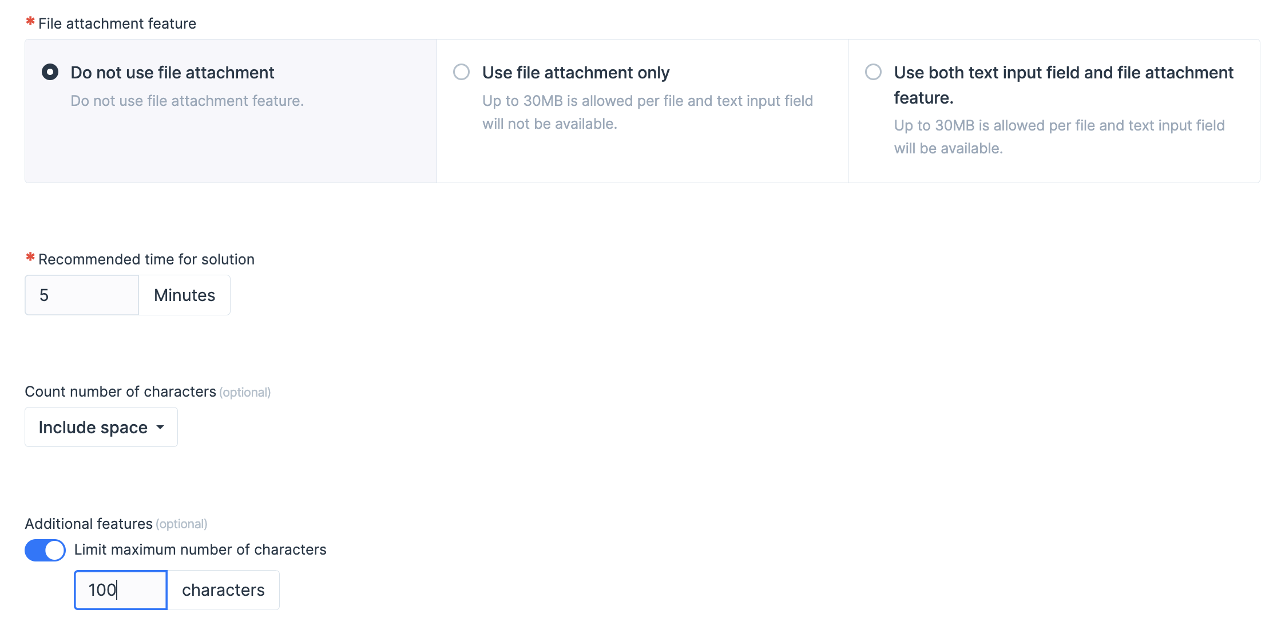Click the 'Use file attachment only' heading text

click(x=576, y=73)
